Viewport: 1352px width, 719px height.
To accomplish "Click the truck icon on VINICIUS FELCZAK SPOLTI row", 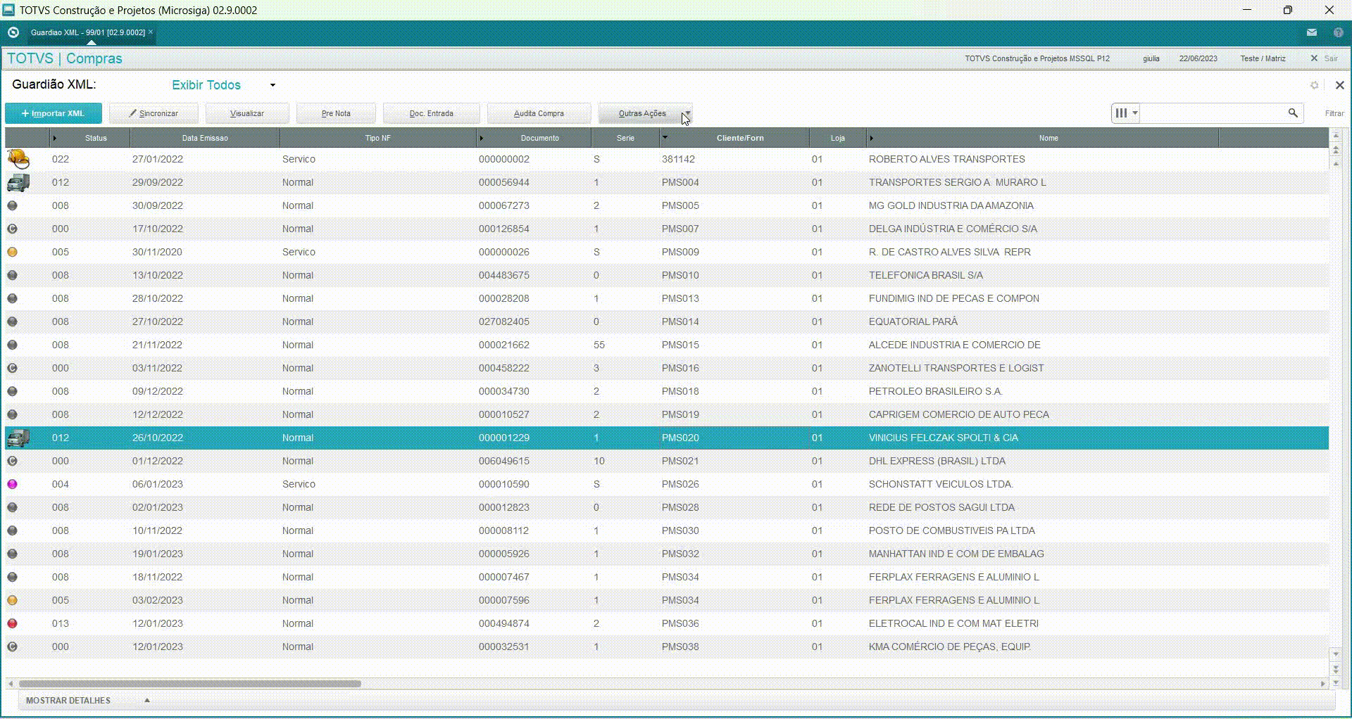I will pyautogui.click(x=18, y=438).
